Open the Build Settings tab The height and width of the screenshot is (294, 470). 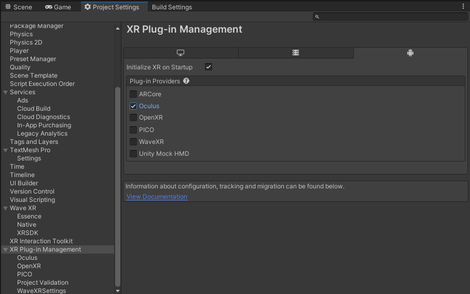(172, 7)
